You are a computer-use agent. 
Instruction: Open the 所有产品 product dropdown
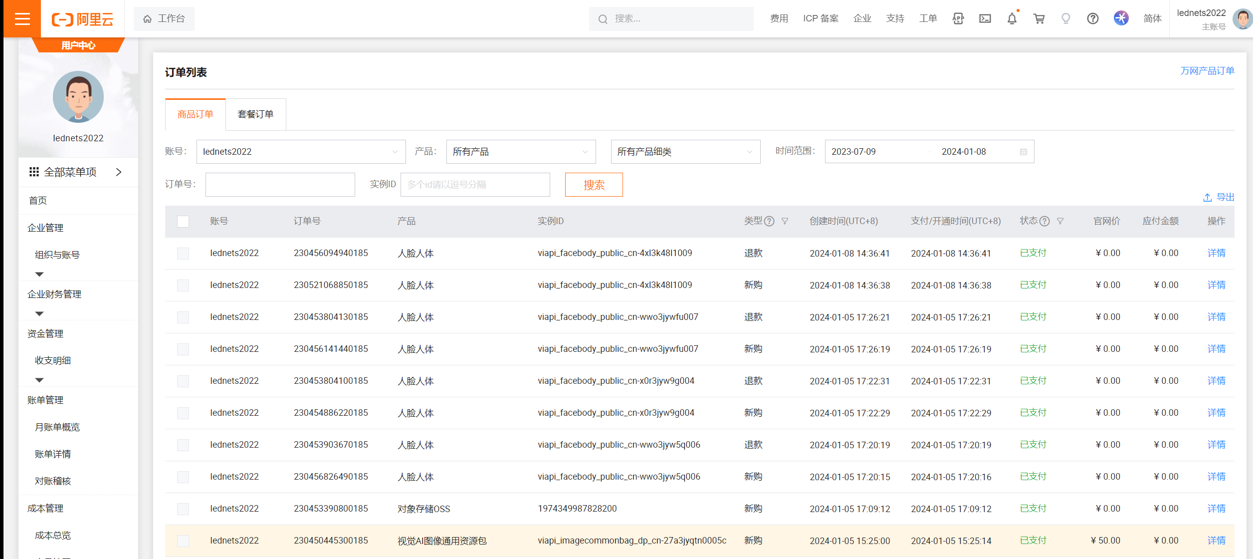(x=521, y=152)
